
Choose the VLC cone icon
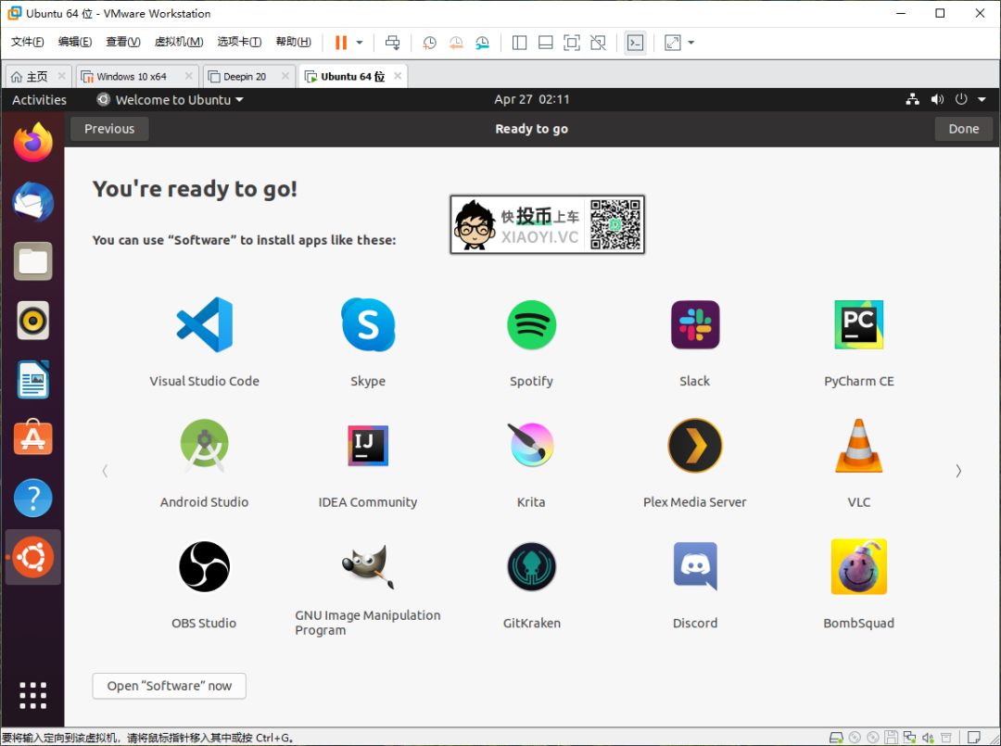tap(858, 446)
